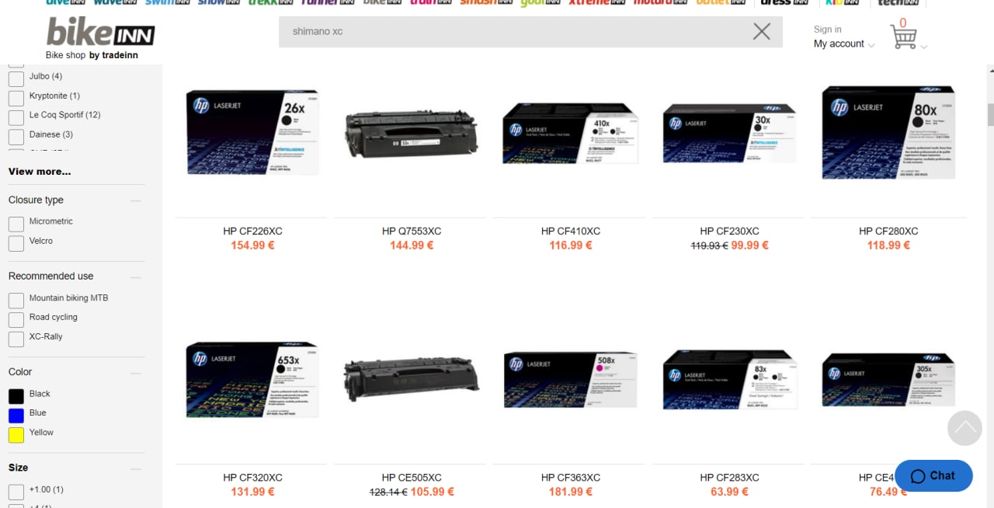Screen dimensions: 994x508
Task: Open the dressINN store logo
Action: pos(785,2)
